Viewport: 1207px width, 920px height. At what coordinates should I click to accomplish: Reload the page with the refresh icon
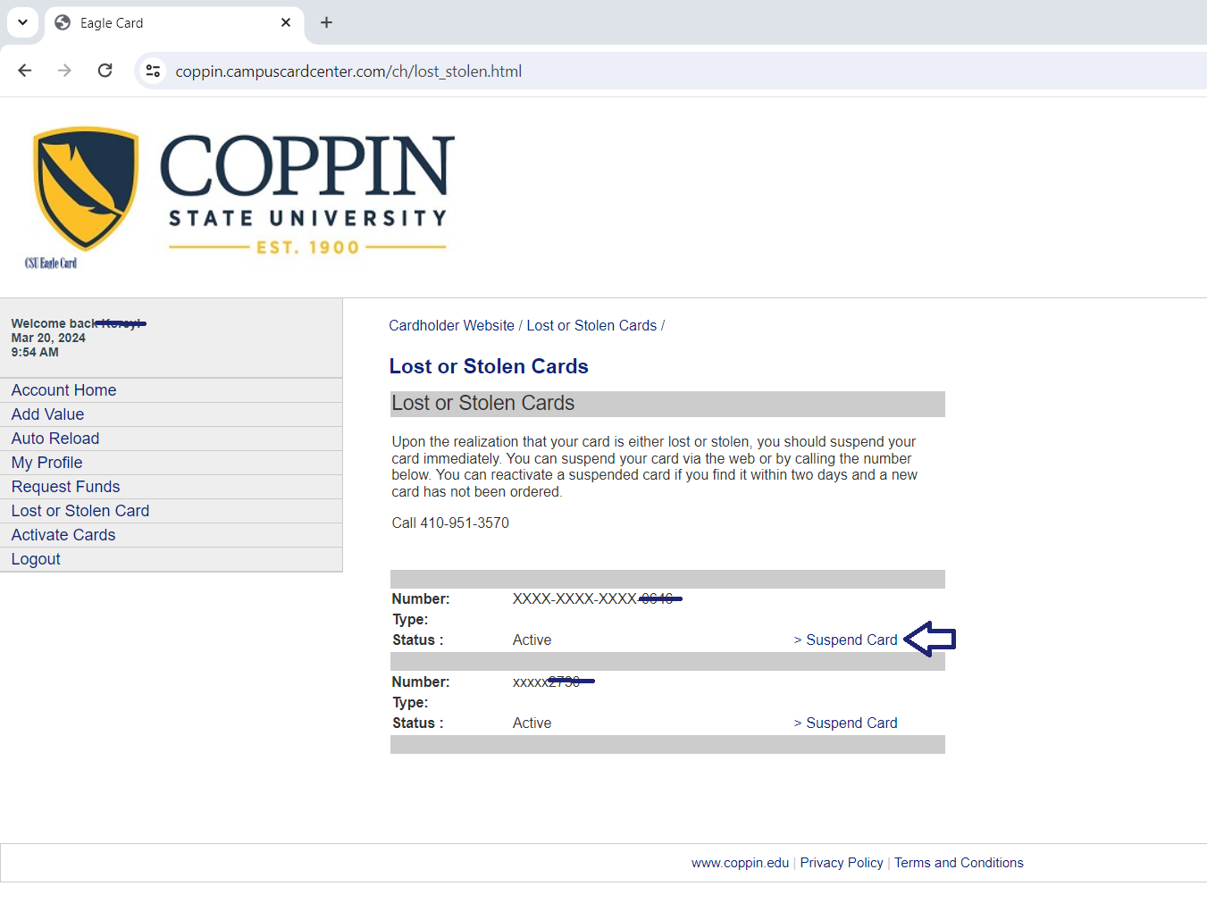click(x=105, y=71)
